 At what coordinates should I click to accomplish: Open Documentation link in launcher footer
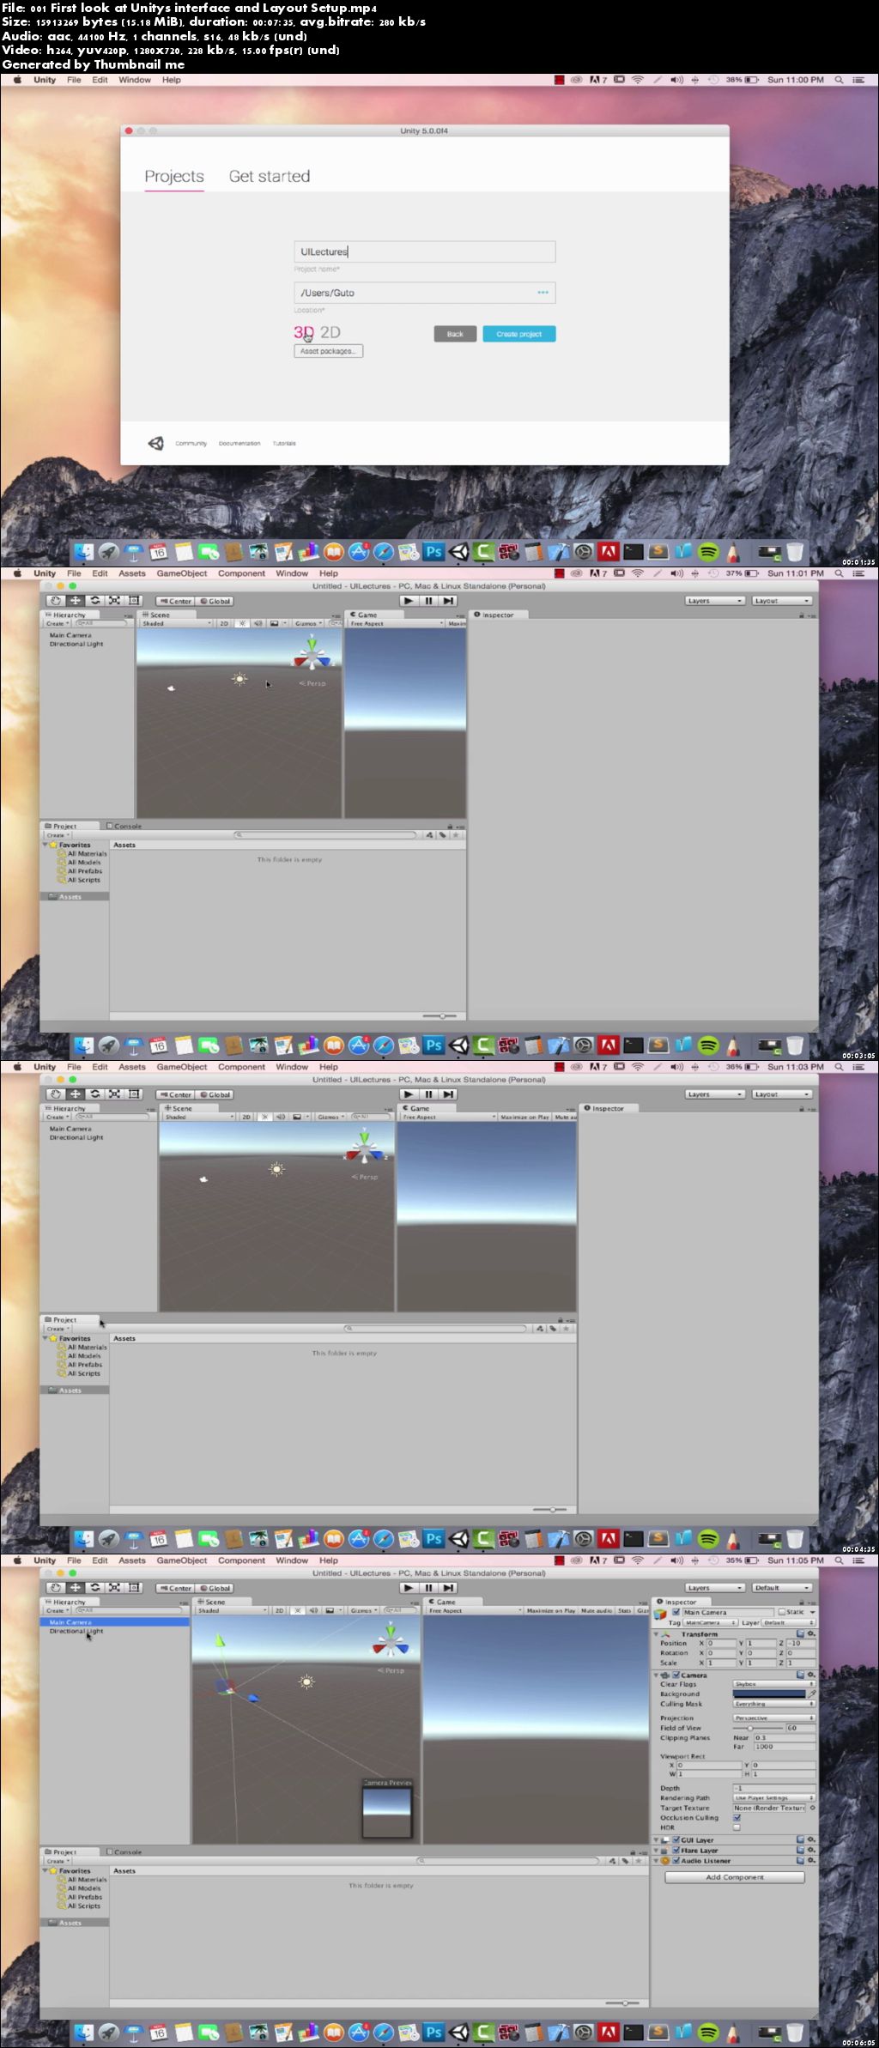click(239, 444)
